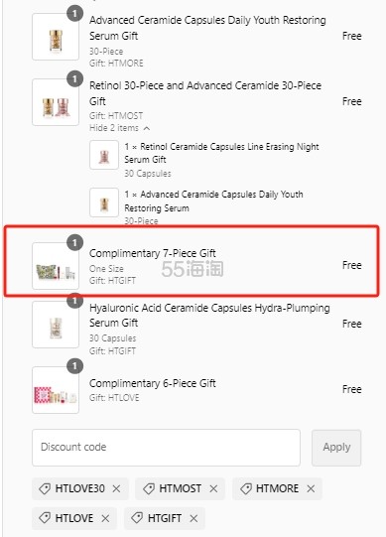Click the tag icon on HTLOVE30 chip
The width and height of the screenshot is (386, 537).
click(x=45, y=488)
